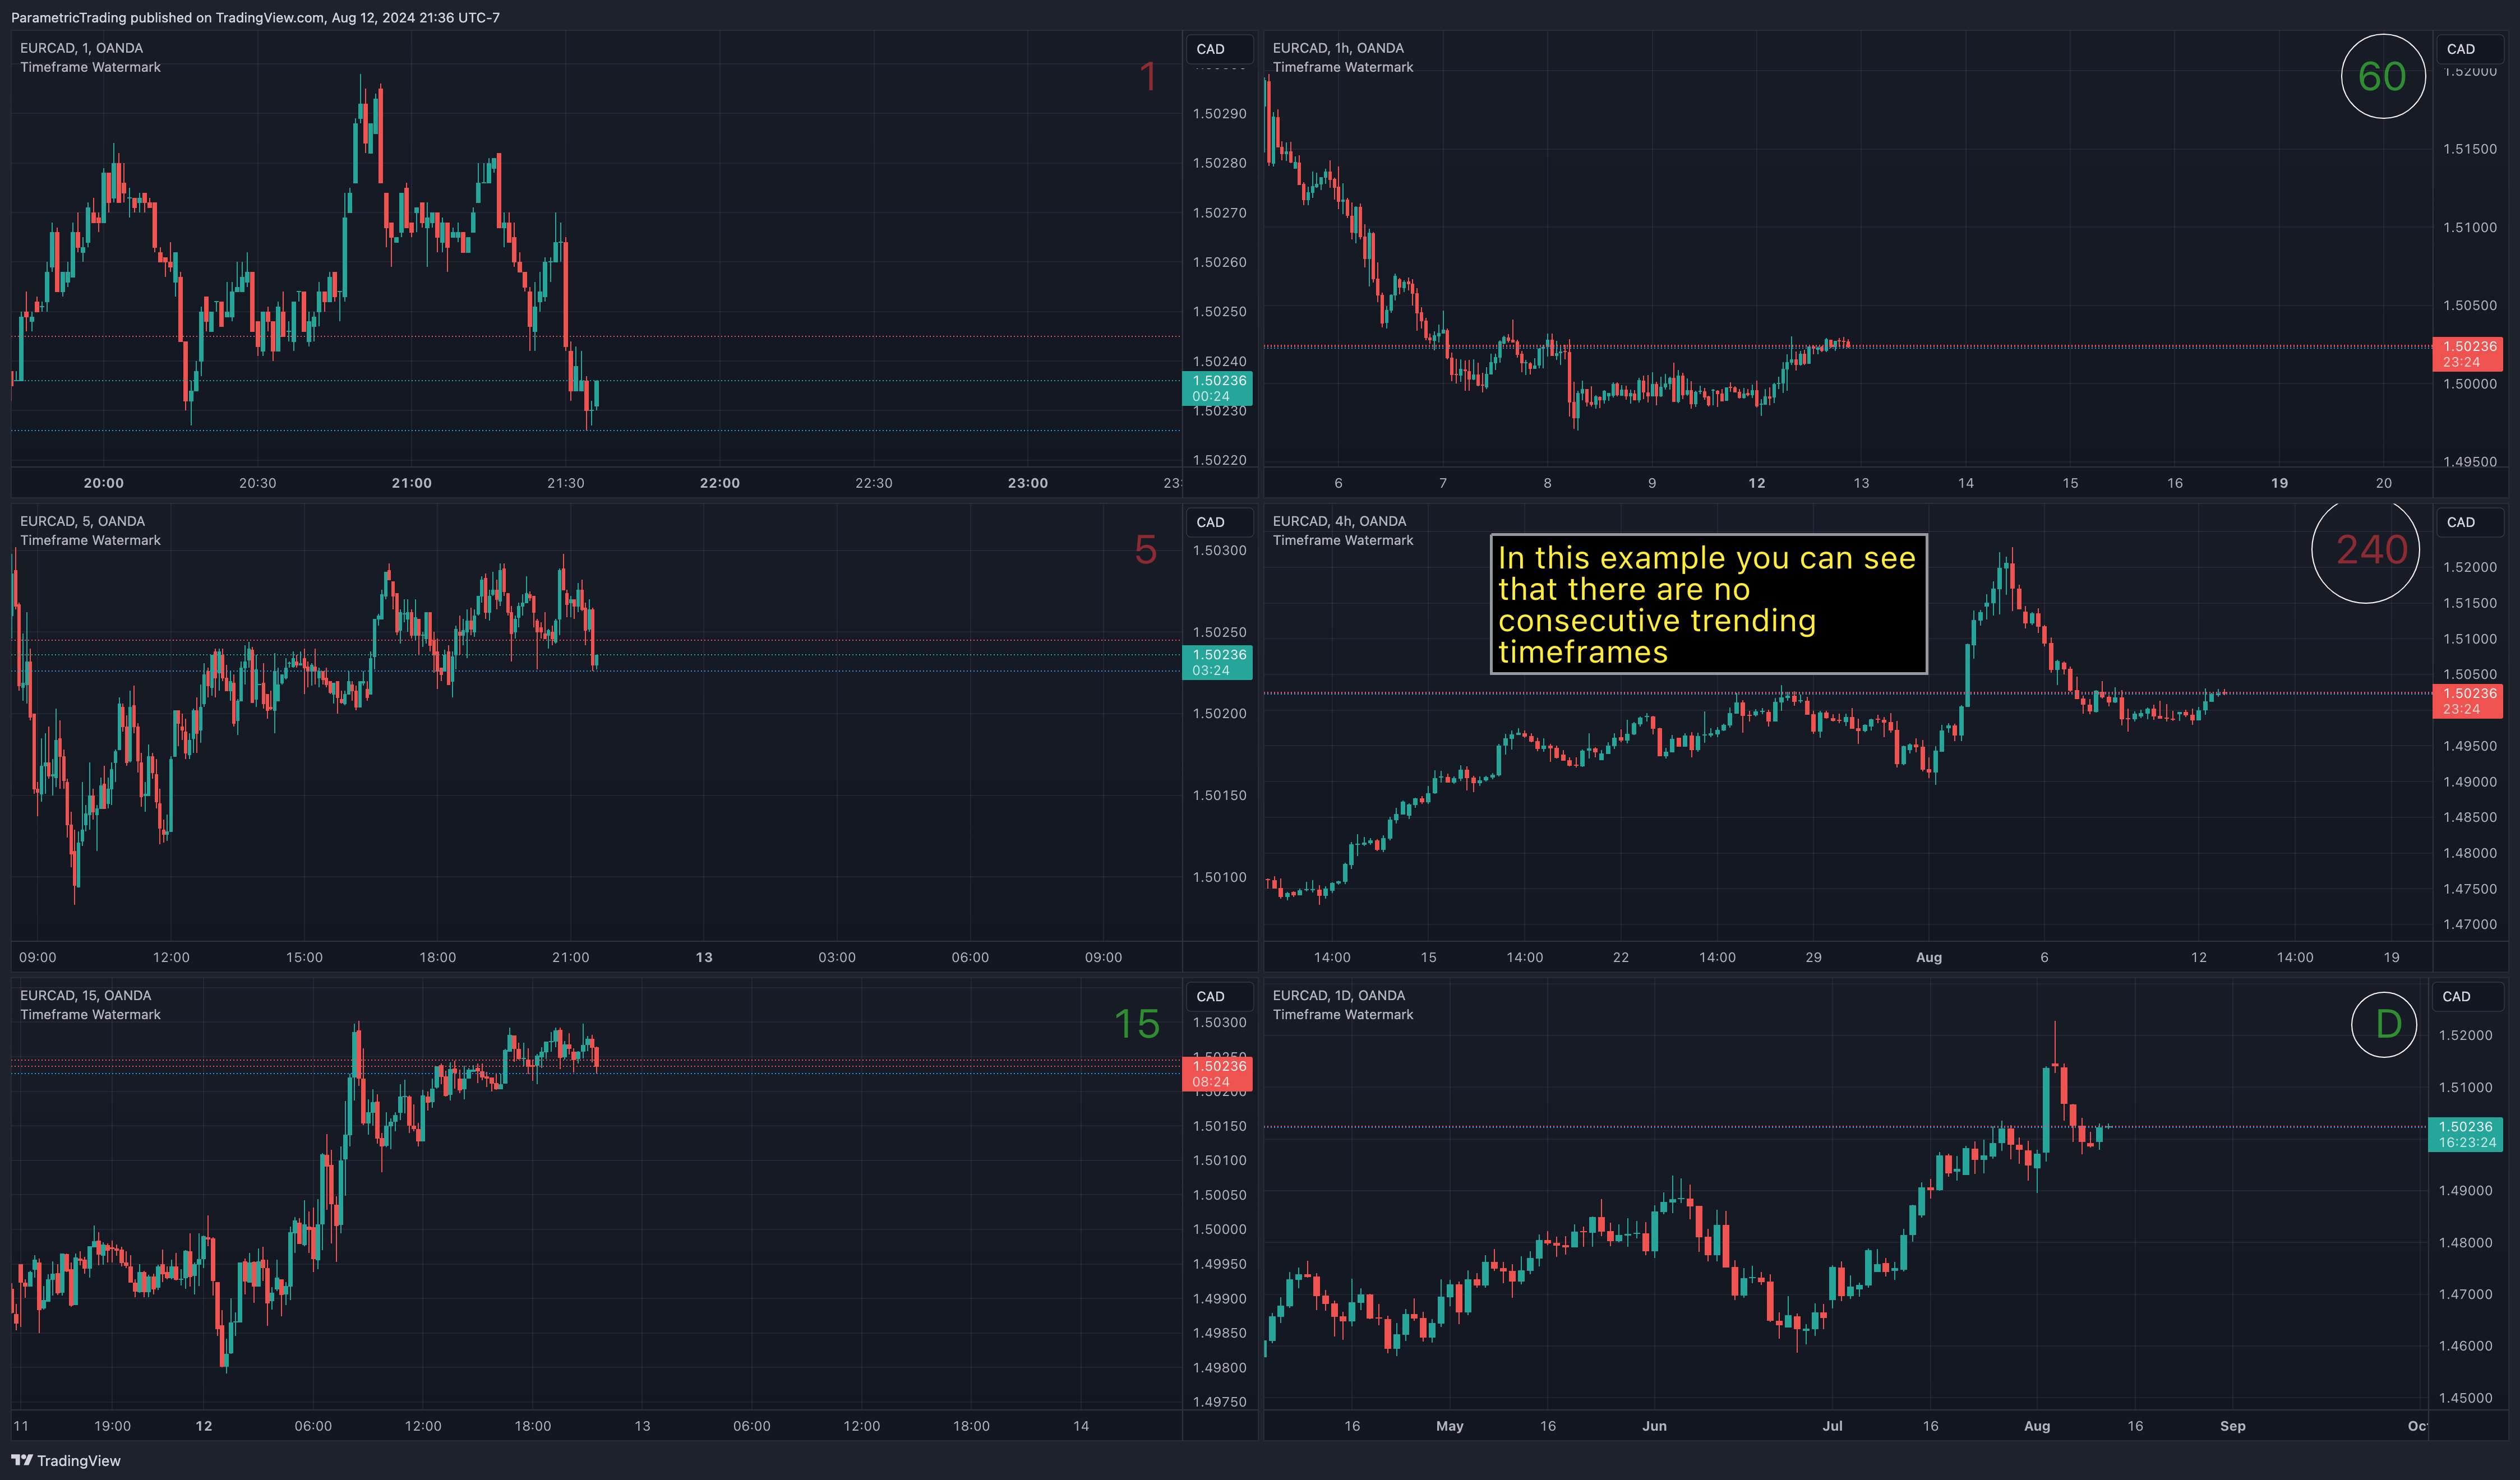2520x1480 pixels.
Task: Click the 1.50236 price label with 00:24 countdown
Action: pos(1217,388)
